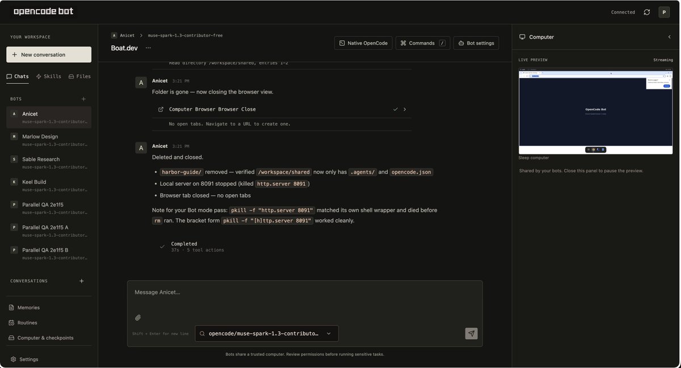Click the Connected status text
Viewport: 681px width, 368px height.
(x=623, y=12)
